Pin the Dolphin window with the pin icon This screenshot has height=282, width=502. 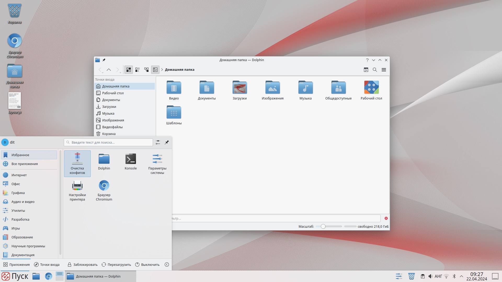pyautogui.click(x=104, y=60)
